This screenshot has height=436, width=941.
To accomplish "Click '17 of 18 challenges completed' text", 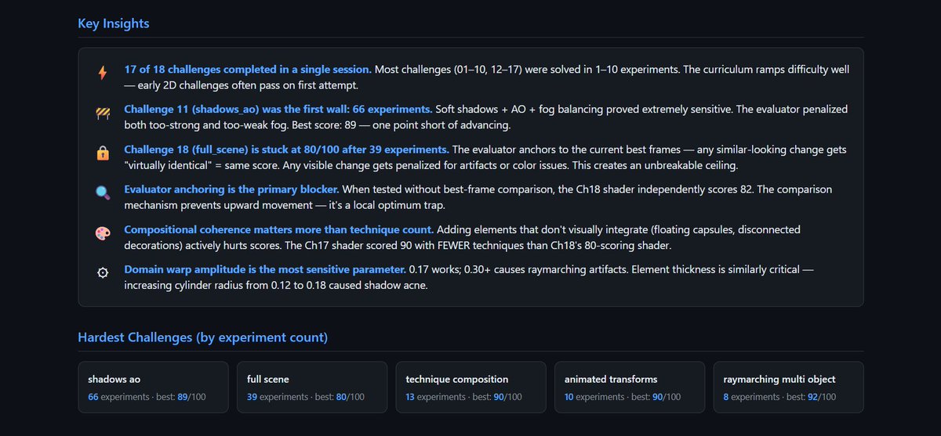I will click(248, 69).
